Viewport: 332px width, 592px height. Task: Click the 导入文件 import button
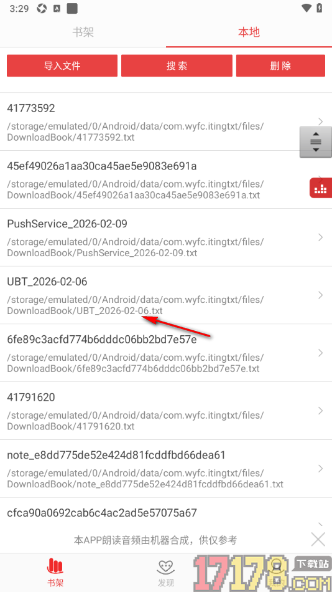62,65
